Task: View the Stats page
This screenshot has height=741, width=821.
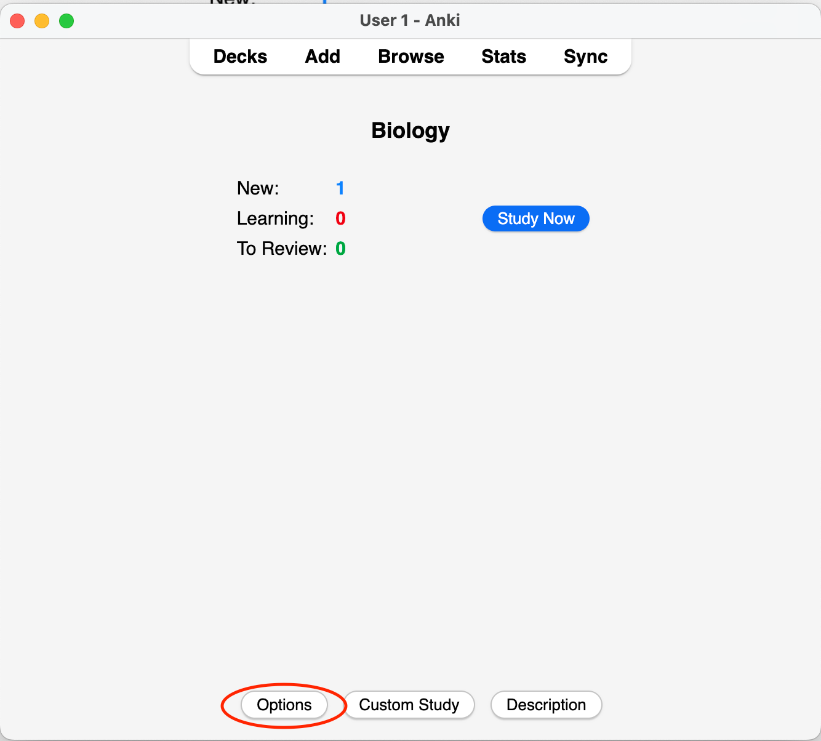Action: point(503,57)
